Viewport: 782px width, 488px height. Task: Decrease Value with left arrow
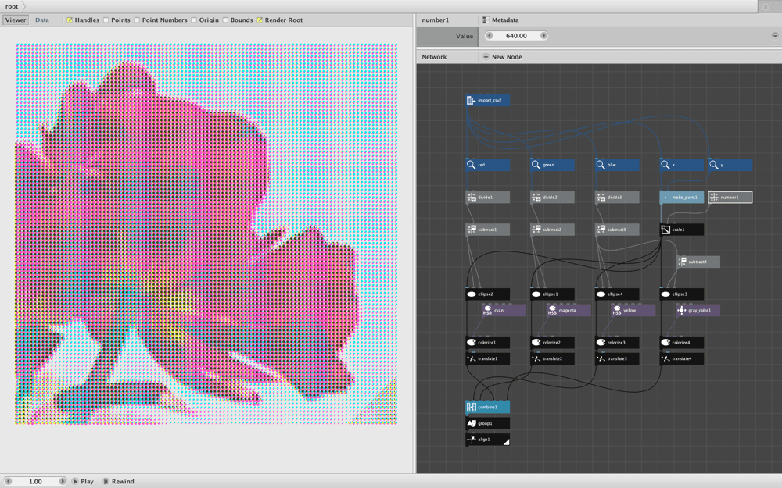pyautogui.click(x=490, y=36)
